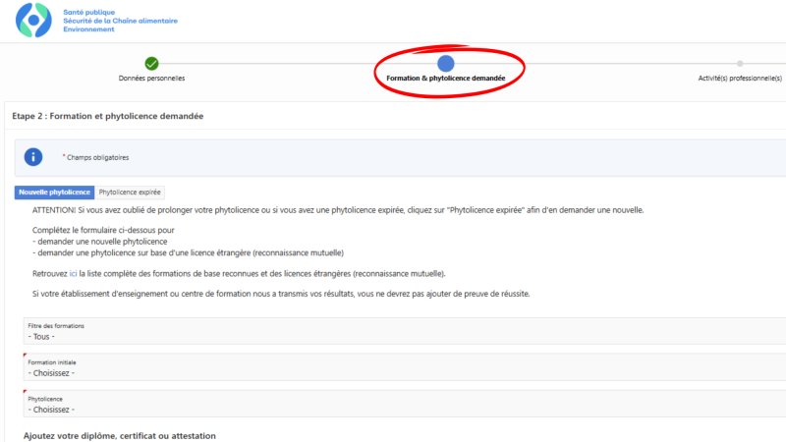The width and height of the screenshot is (786, 442).
Task: Click the blue current step circle
Action: point(446,64)
